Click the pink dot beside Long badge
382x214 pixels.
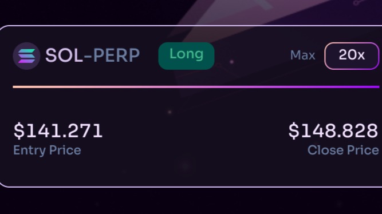tap(232, 62)
